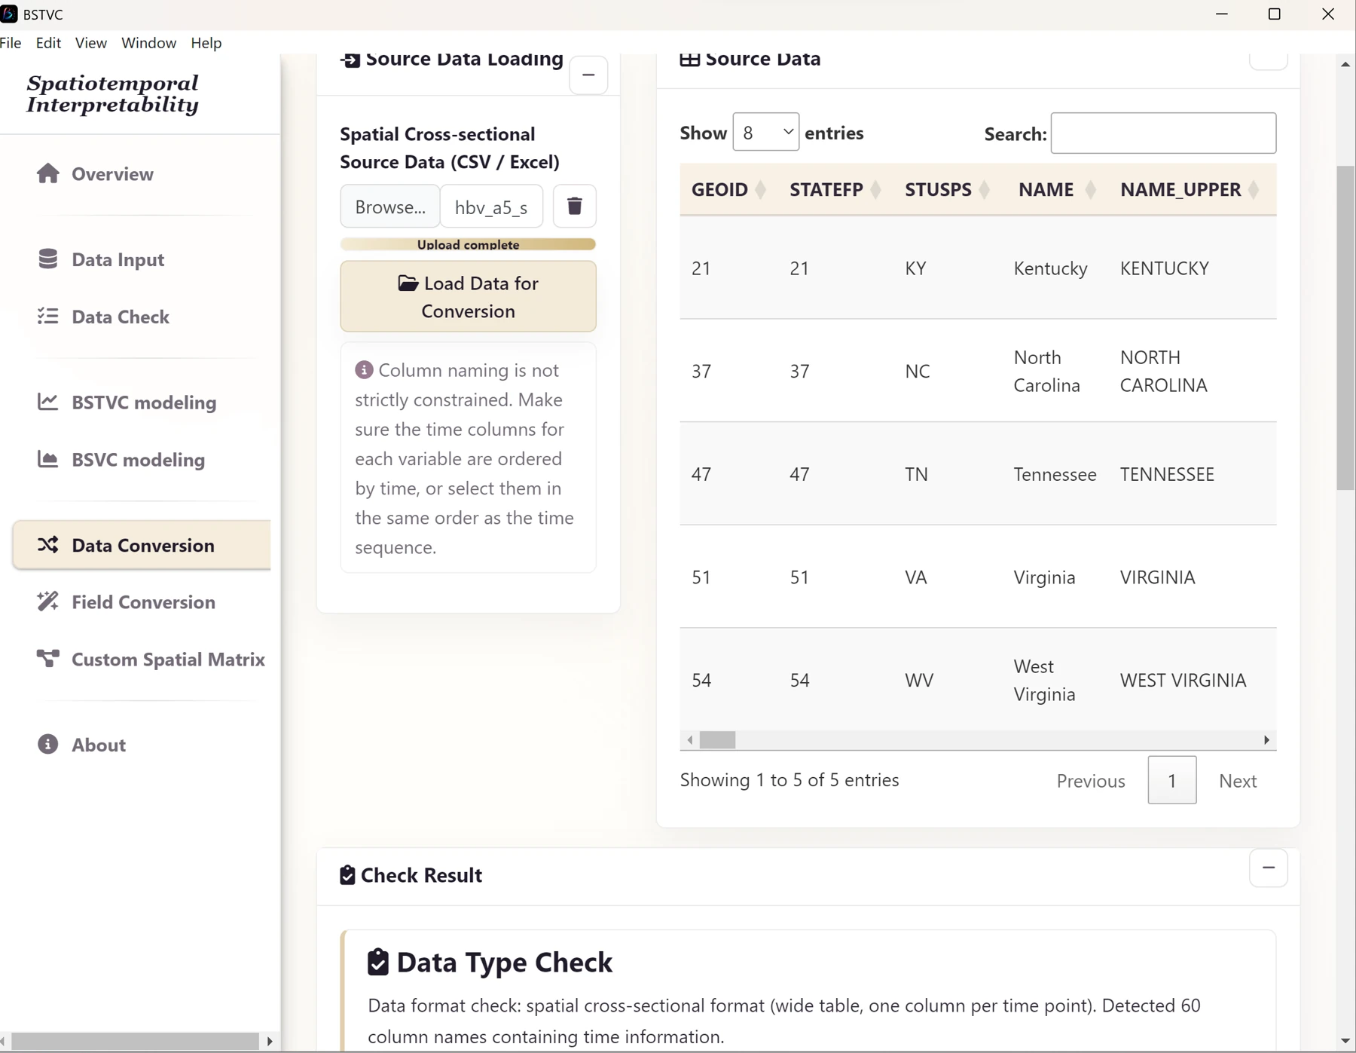1356x1053 pixels.
Task: Click the BSTVC modeling chart icon
Action: 48,402
